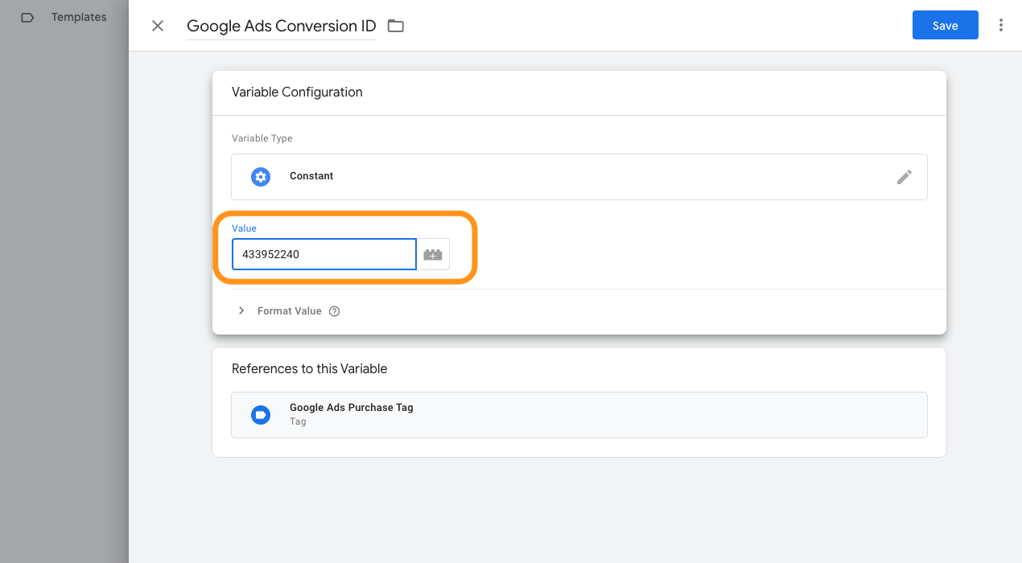Click the Variable Type label
The height and width of the screenshot is (563, 1022).
262,138
